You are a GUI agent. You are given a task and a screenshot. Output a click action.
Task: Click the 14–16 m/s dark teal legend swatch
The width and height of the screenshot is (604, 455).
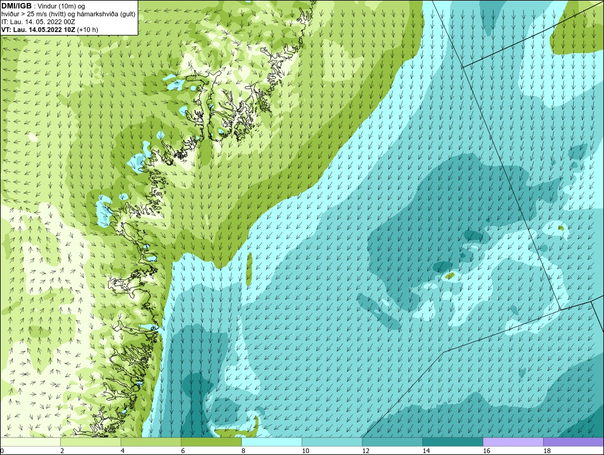pyautogui.click(x=452, y=442)
